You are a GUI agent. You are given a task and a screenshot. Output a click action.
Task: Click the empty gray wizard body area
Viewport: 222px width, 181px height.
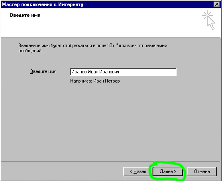click(x=110, y=120)
